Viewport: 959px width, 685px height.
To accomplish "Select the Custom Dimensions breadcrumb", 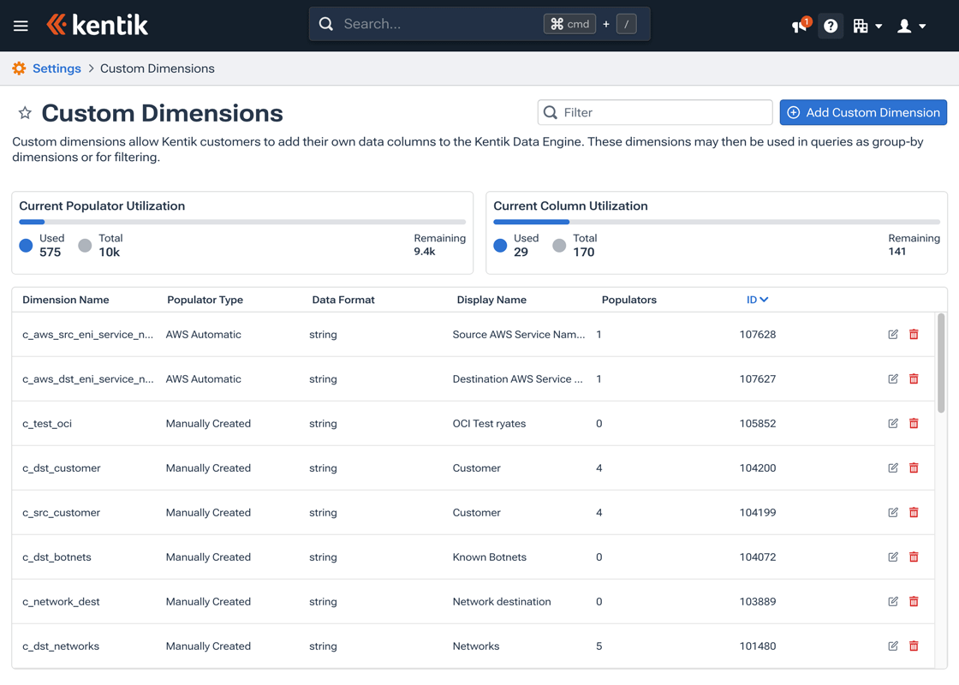I will (x=157, y=68).
